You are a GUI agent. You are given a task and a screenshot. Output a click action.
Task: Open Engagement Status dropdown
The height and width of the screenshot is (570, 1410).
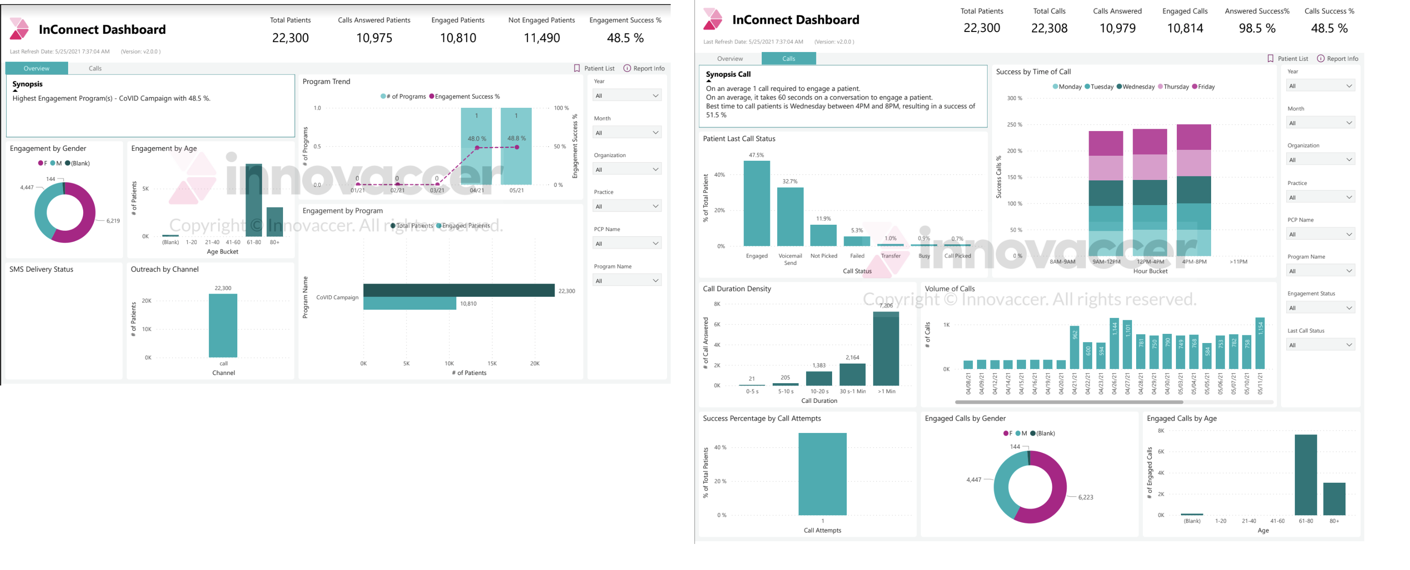pos(1321,308)
